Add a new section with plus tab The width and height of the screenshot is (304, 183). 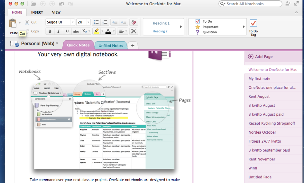point(133,45)
